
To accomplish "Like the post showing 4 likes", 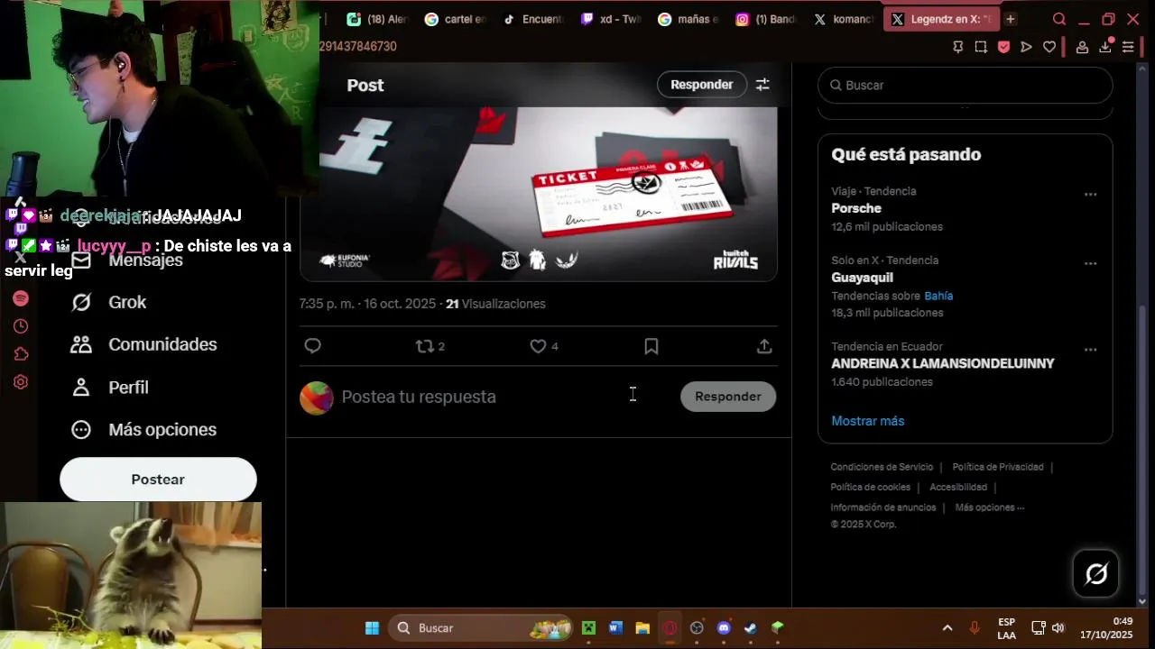I will 543,346.
